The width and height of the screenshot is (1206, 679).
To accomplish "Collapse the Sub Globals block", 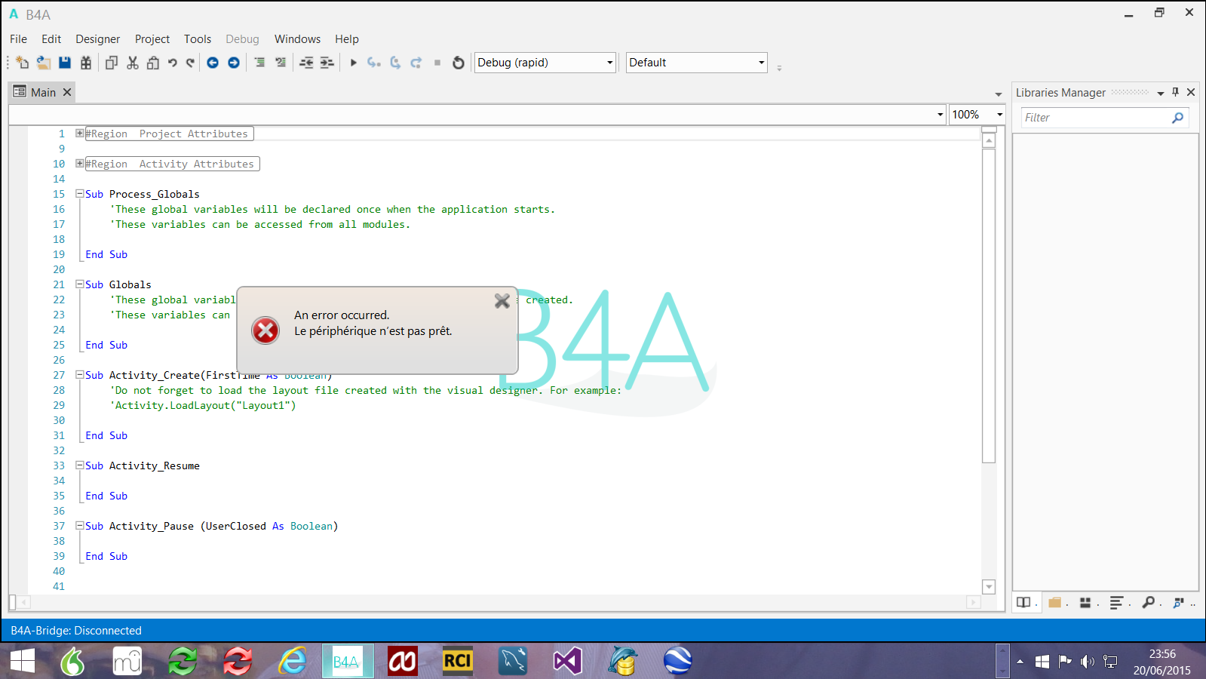I will tap(80, 284).
